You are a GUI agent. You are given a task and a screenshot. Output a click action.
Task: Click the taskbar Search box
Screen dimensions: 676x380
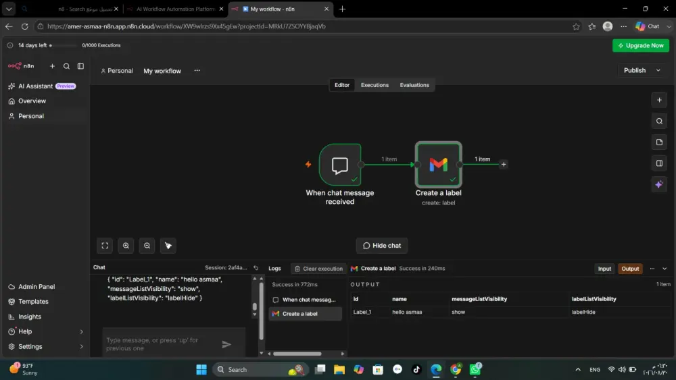pyautogui.click(x=260, y=370)
